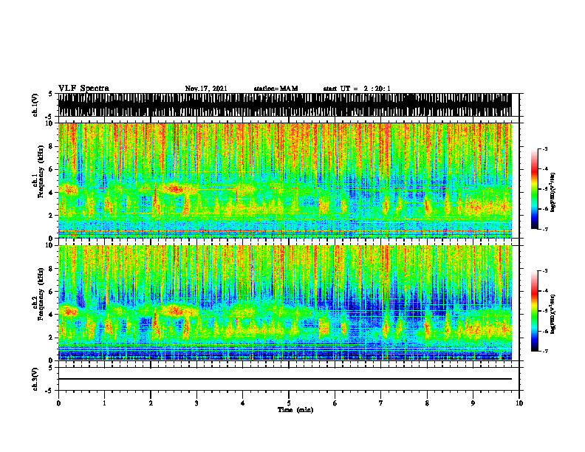Click the time axis tick label '5'
The height and width of the screenshot is (452, 585).
pos(289,403)
